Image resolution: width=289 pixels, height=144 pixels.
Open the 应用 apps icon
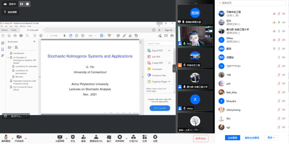point(145,137)
